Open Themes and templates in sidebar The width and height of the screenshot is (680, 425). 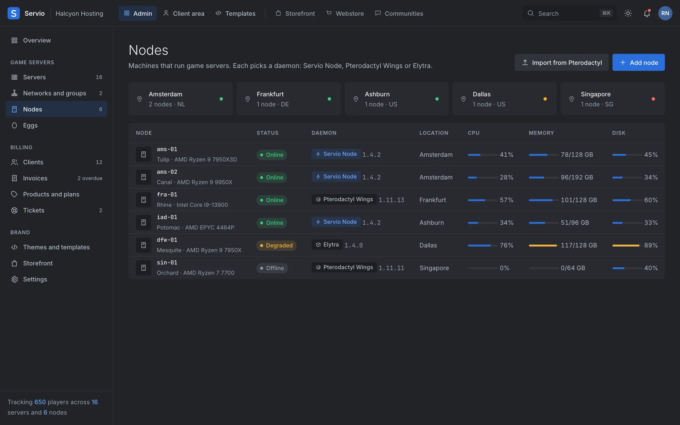(x=56, y=247)
